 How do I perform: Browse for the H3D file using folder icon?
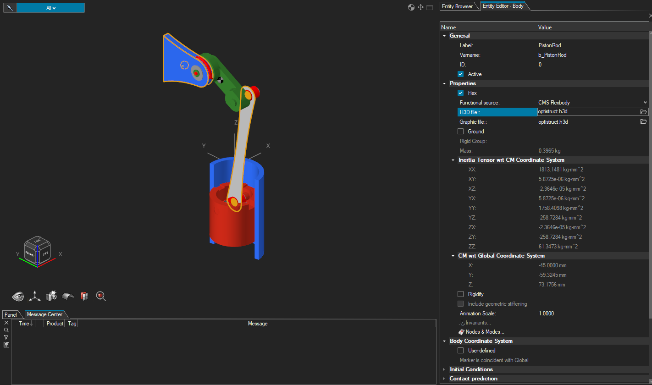click(644, 112)
